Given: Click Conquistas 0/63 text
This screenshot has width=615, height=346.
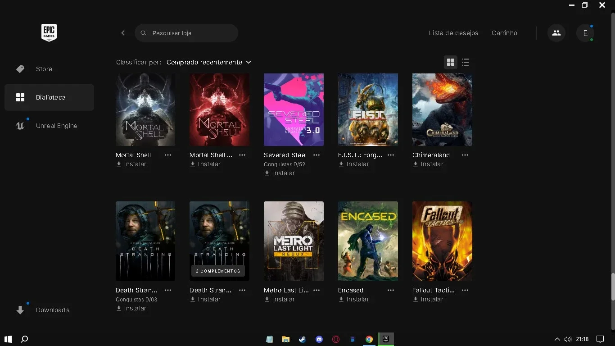Looking at the screenshot, I should [x=136, y=300].
